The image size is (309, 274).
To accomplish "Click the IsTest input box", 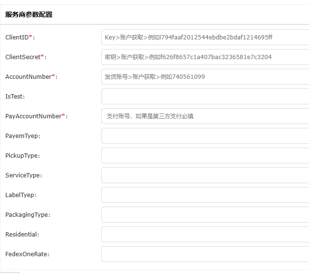I will coord(205,97).
